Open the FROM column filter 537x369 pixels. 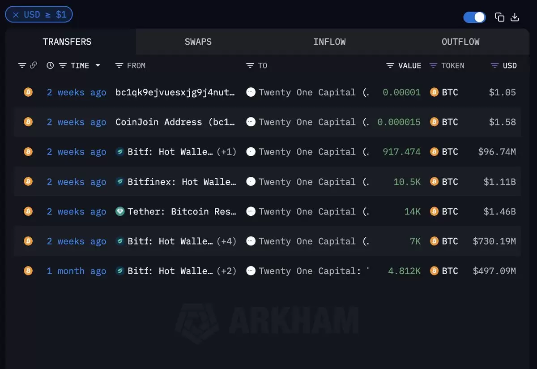(x=119, y=65)
